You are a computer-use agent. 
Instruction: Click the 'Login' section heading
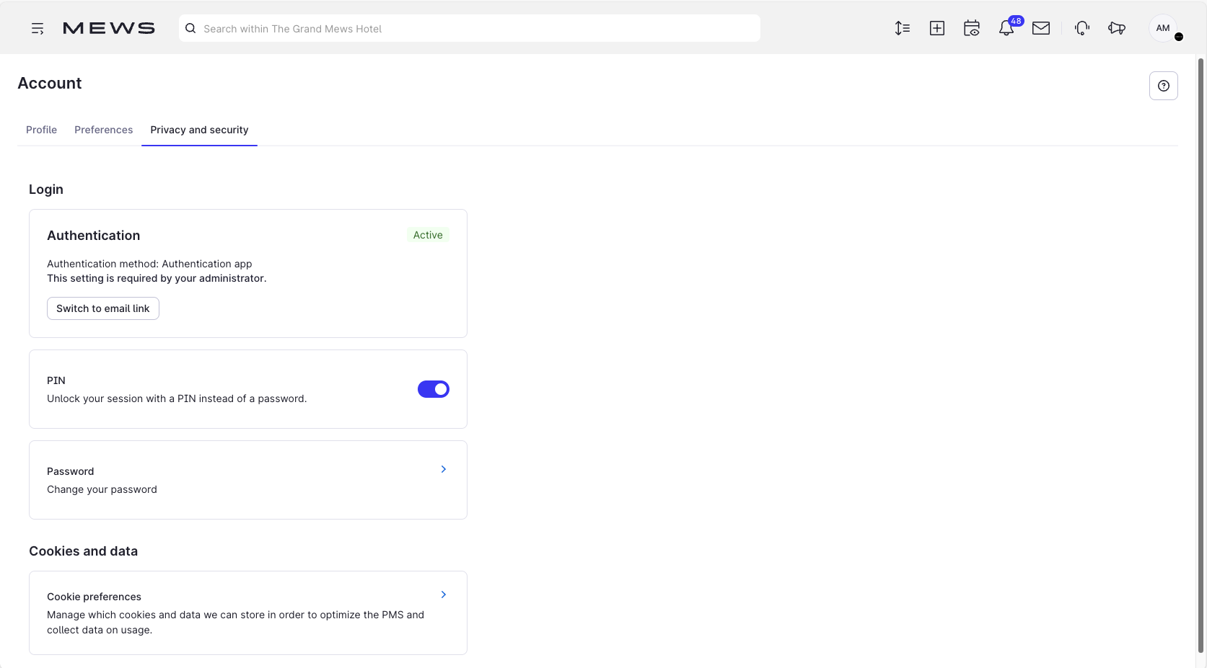46,190
